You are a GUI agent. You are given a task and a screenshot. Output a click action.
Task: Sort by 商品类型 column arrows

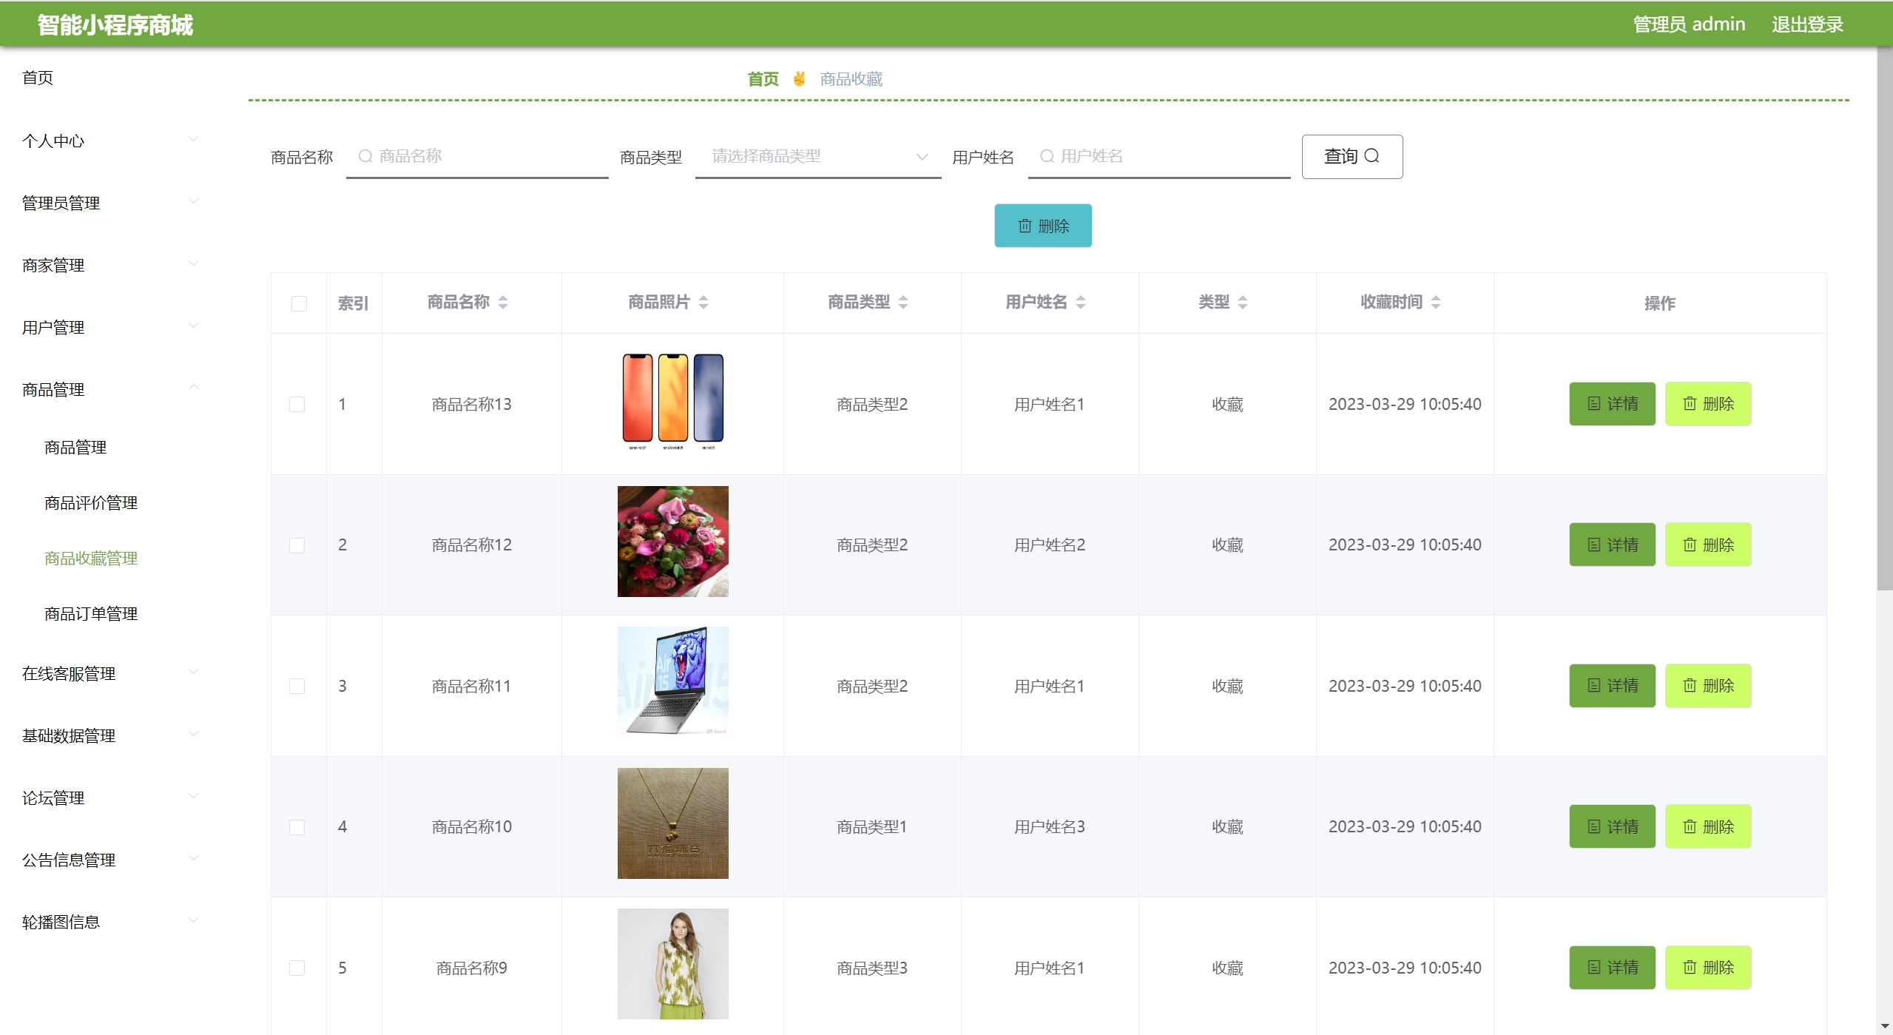[x=902, y=302]
